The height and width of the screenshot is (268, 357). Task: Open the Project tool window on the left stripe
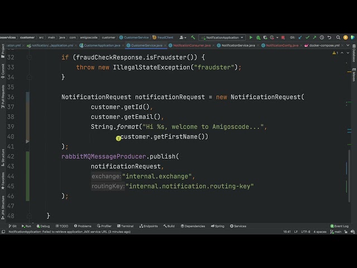[3, 51]
